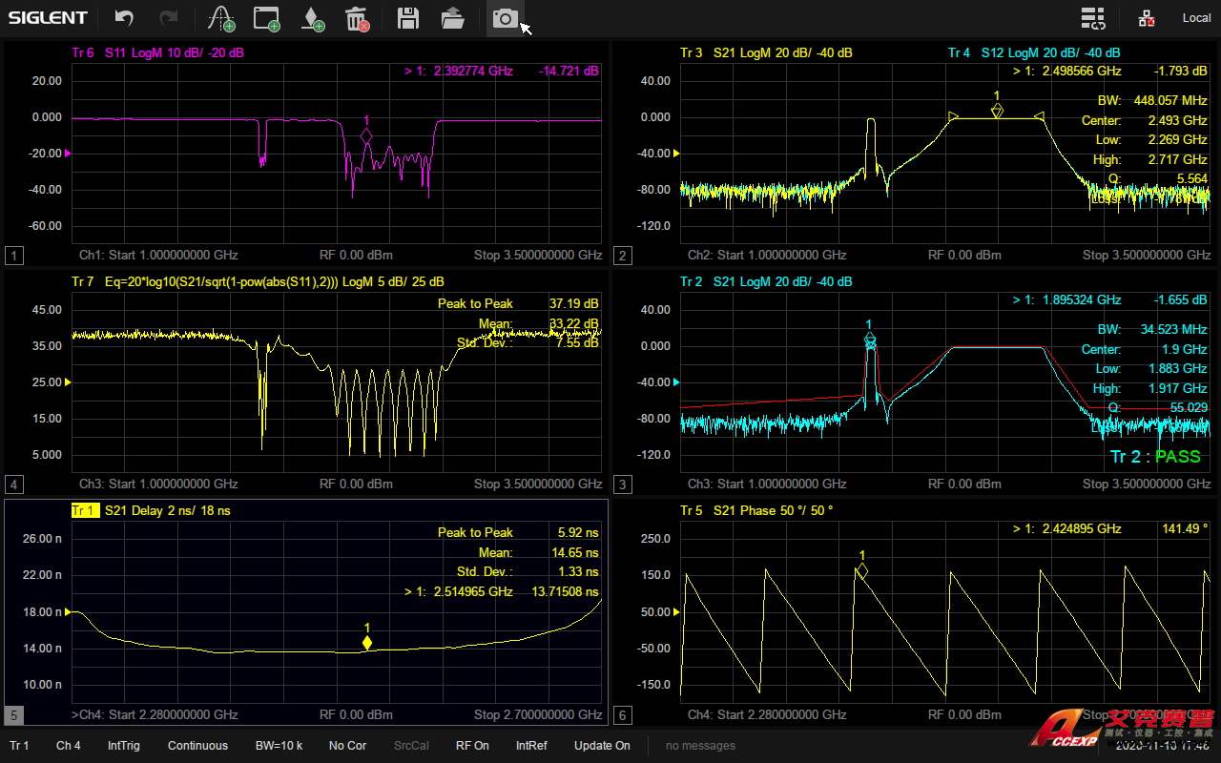Click the Add Marker icon
Viewport: 1221px width, 763px height.
coord(312,18)
